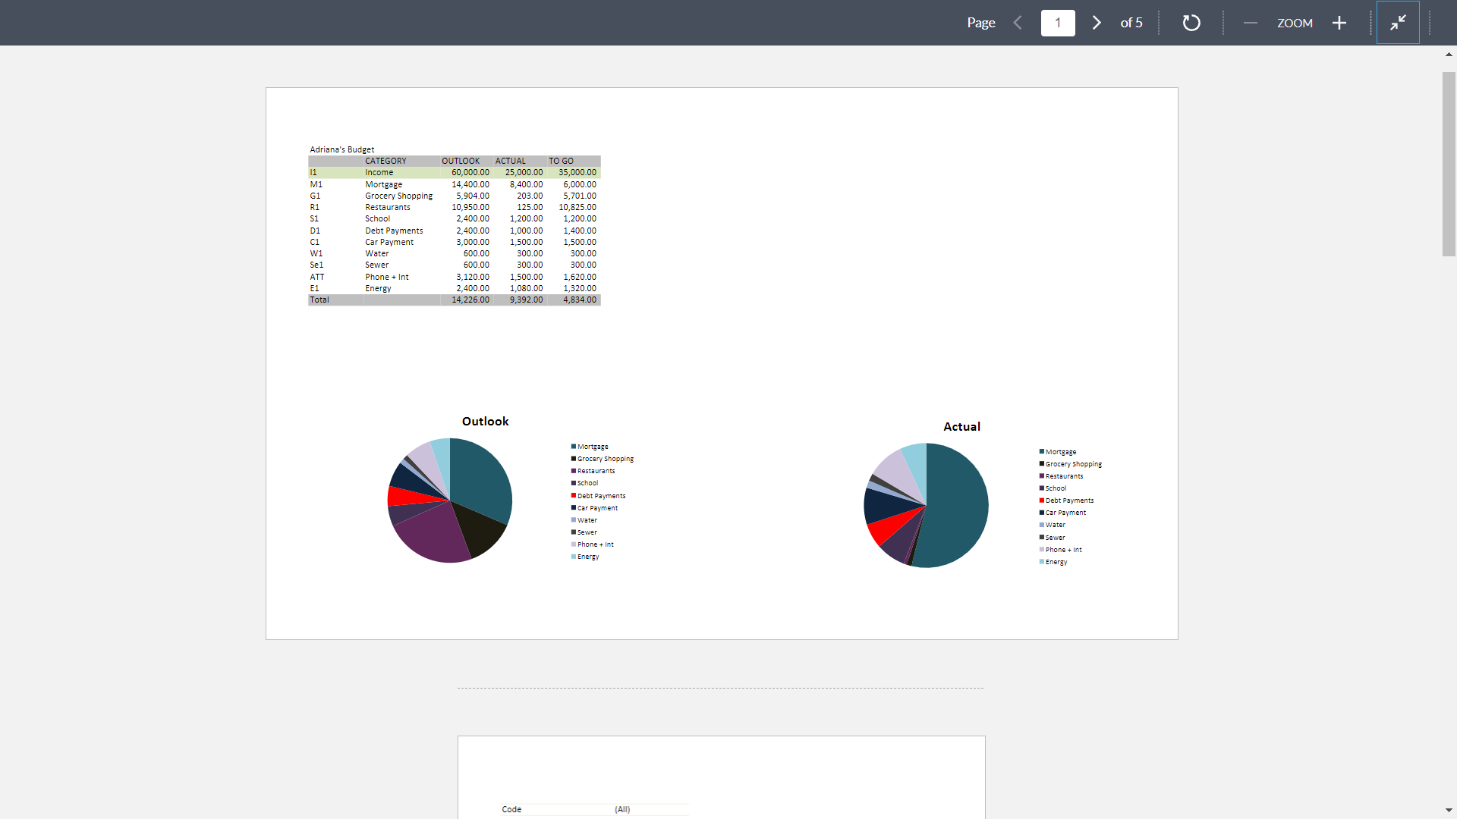Select the Debt Payments legend entry on Outlook chart

[599, 495]
